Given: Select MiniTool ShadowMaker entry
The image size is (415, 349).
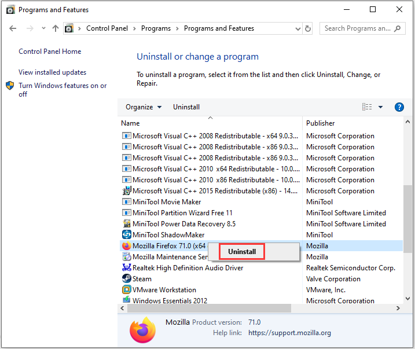Looking at the screenshot, I should [x=168, y=235].
